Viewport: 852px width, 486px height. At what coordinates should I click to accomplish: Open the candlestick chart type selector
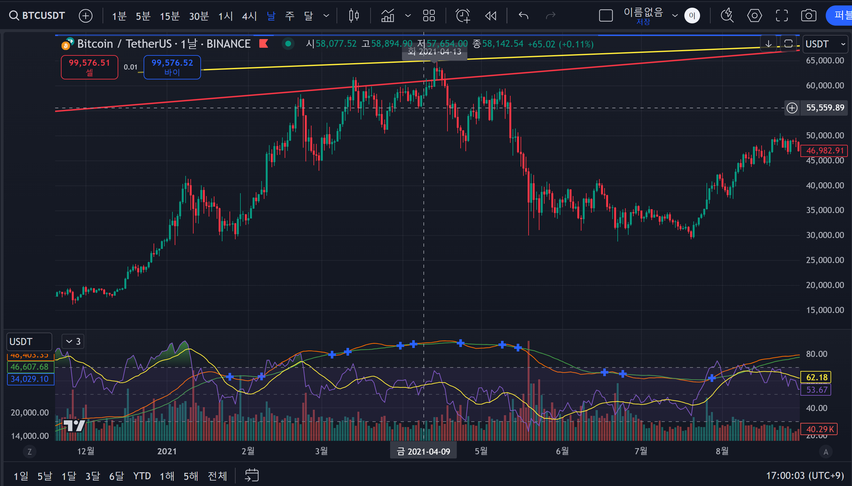pyautogui.click(x=354, y=15)
